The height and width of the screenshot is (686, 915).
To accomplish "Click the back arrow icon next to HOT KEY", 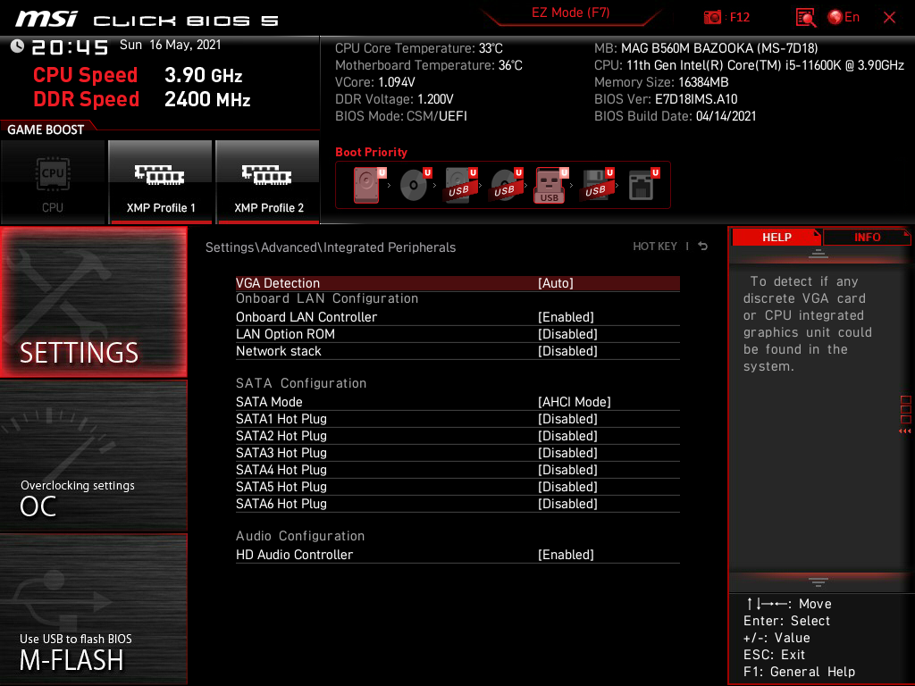I will (703, 247).
